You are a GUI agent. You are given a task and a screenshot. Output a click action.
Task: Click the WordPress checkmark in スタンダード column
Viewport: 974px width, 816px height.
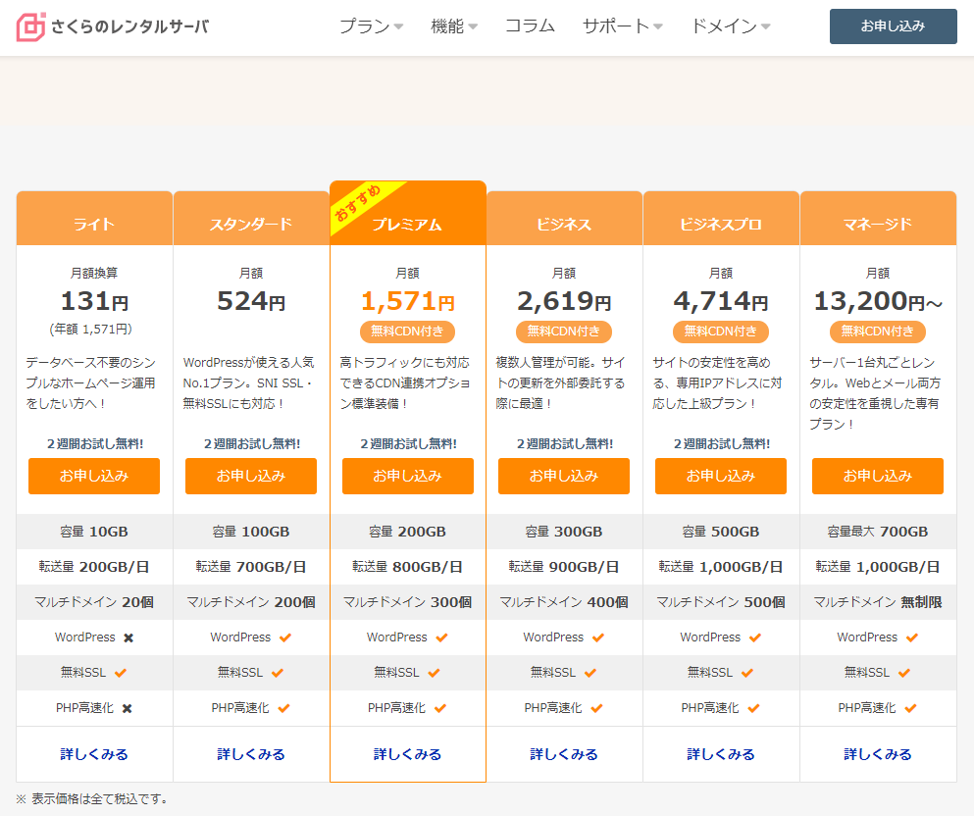pyautogui.click(x=285, y=637)
